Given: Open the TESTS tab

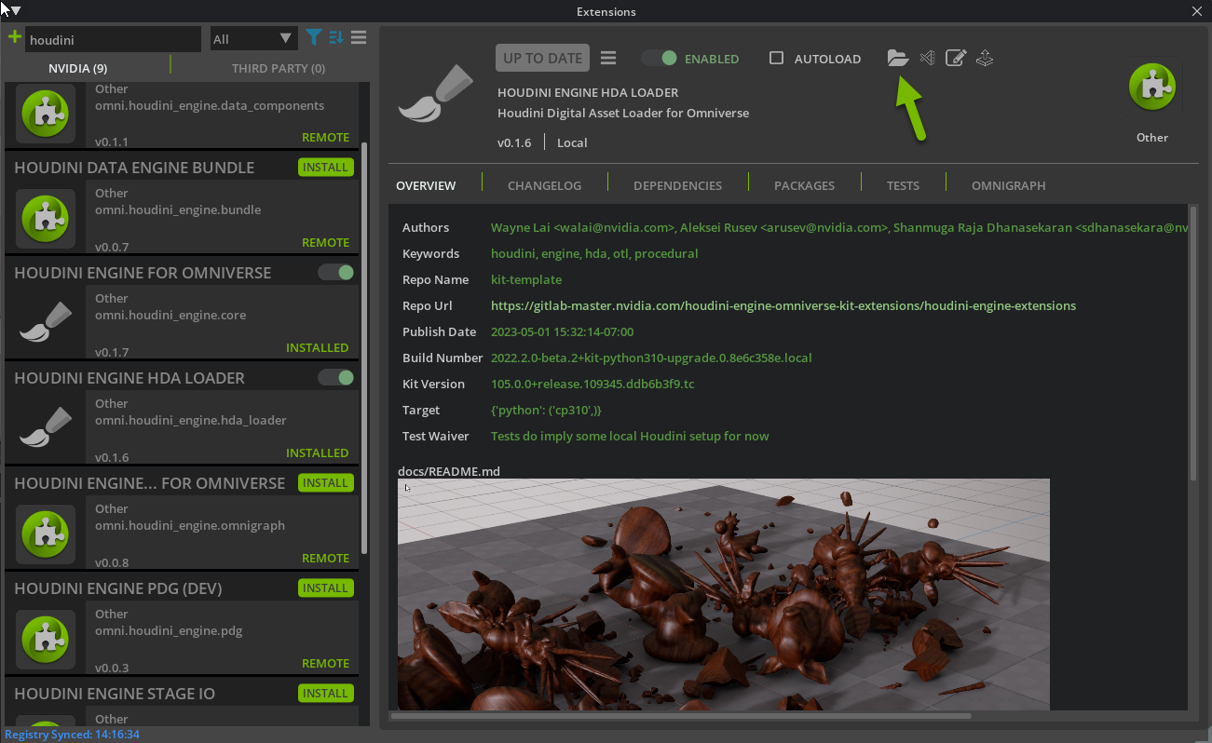Looking at the screenshot, I should pyautogui.click(x=903, y=185).
